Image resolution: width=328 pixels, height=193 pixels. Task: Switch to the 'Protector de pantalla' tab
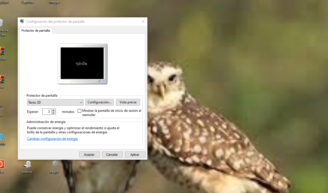tap(36, 31)
